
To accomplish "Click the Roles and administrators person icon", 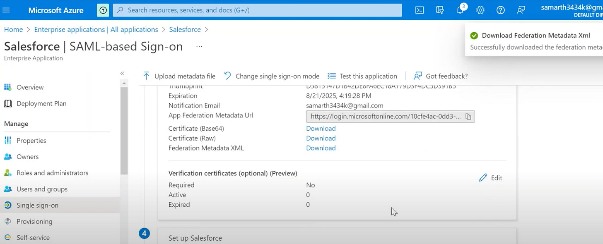I will click(x=7, y=173).
